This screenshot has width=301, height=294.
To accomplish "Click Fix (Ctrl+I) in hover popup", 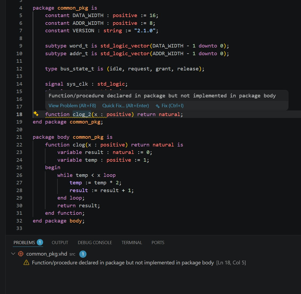I will pyautogui.click(x=172, y=106).
